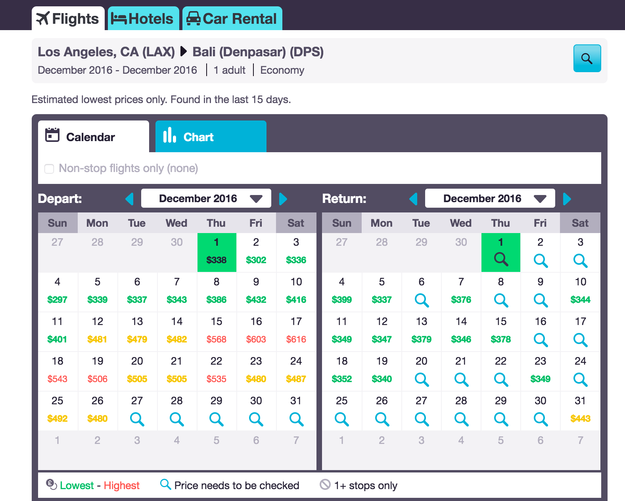
Task: Check price for return on December 6
Action: (x=421, y=300)
